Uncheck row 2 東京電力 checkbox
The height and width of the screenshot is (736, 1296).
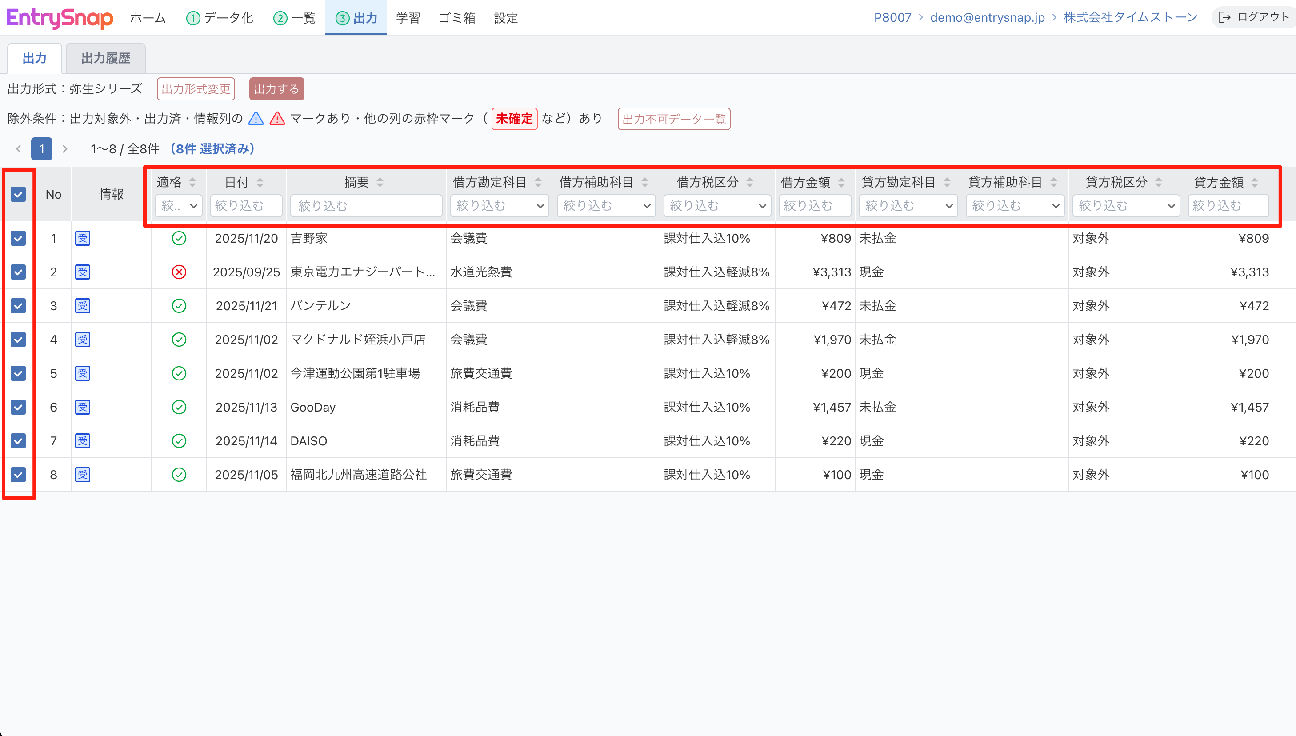(18, 272)
